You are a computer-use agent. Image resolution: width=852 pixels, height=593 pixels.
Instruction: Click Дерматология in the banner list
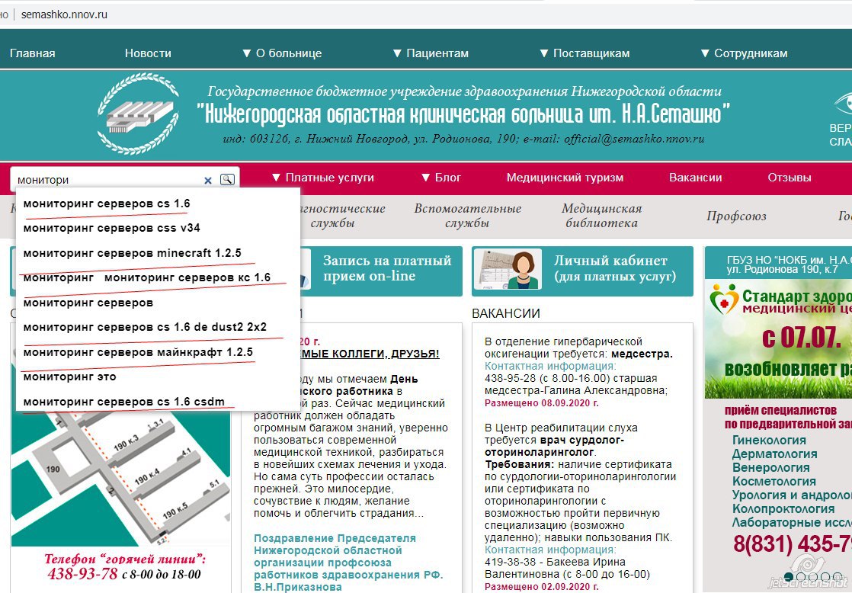(x=774, y=454)
